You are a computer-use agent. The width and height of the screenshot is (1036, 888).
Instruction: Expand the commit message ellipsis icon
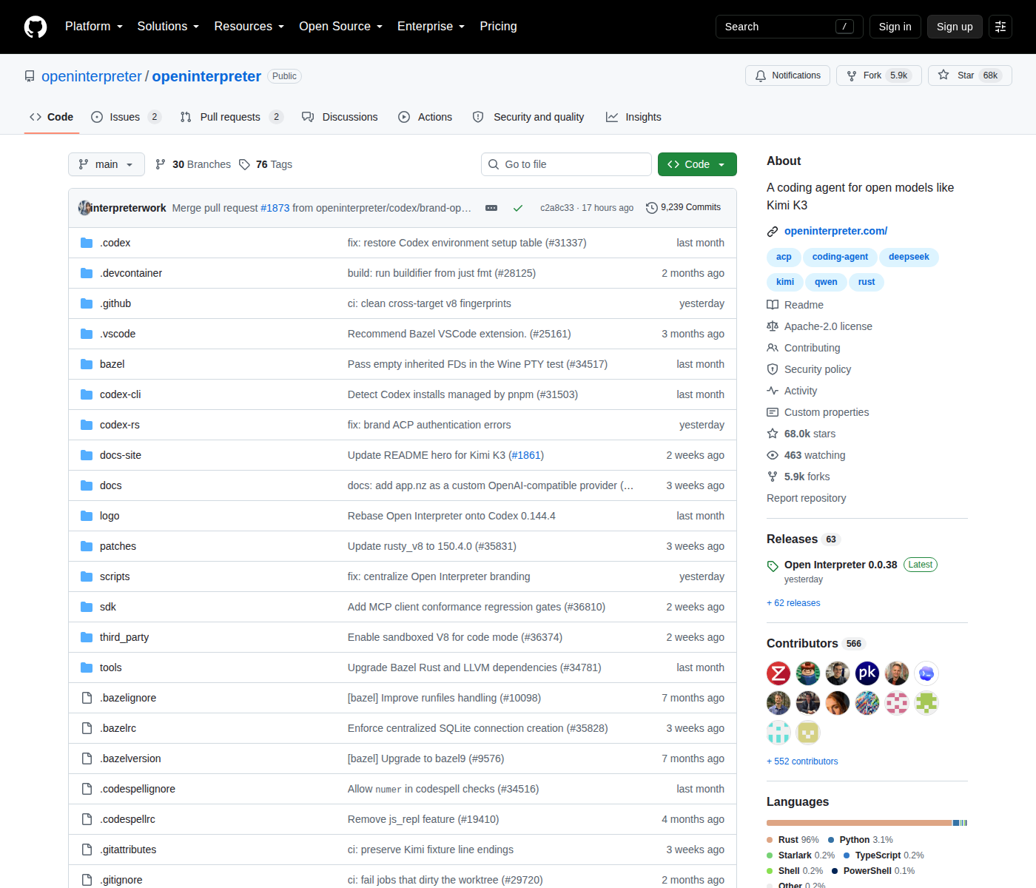(x=491, y=208)
